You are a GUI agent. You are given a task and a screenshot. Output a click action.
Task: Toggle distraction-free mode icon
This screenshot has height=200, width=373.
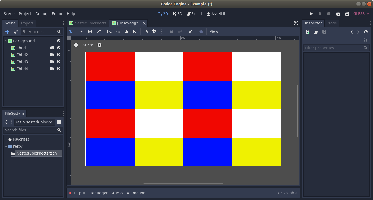click(296, 23)
